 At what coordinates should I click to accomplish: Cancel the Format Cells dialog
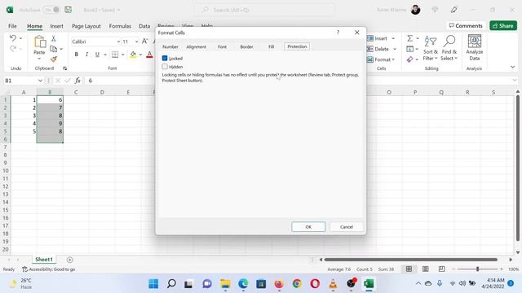(346, 227)
